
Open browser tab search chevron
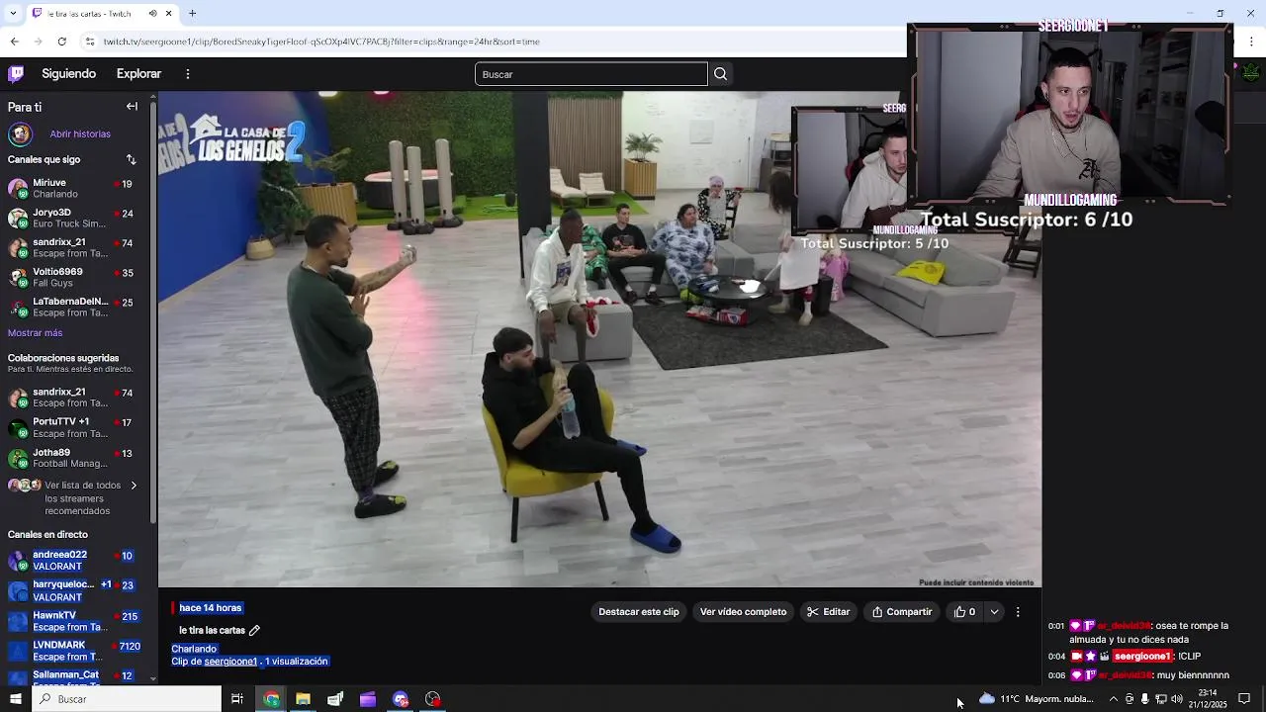pyautogui.click(x=13, y=14)
